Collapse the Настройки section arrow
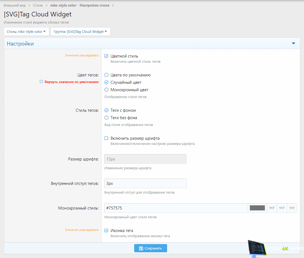The image size is (304, 258). (293, 44)
